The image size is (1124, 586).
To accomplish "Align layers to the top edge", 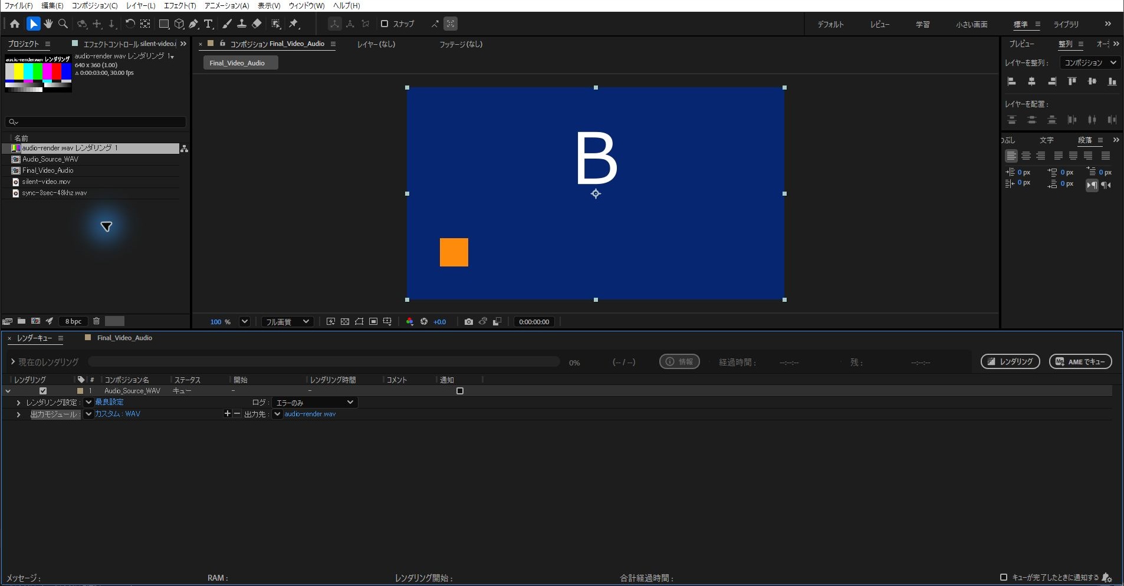I will pyautogui.click(x=1072, y=81).
